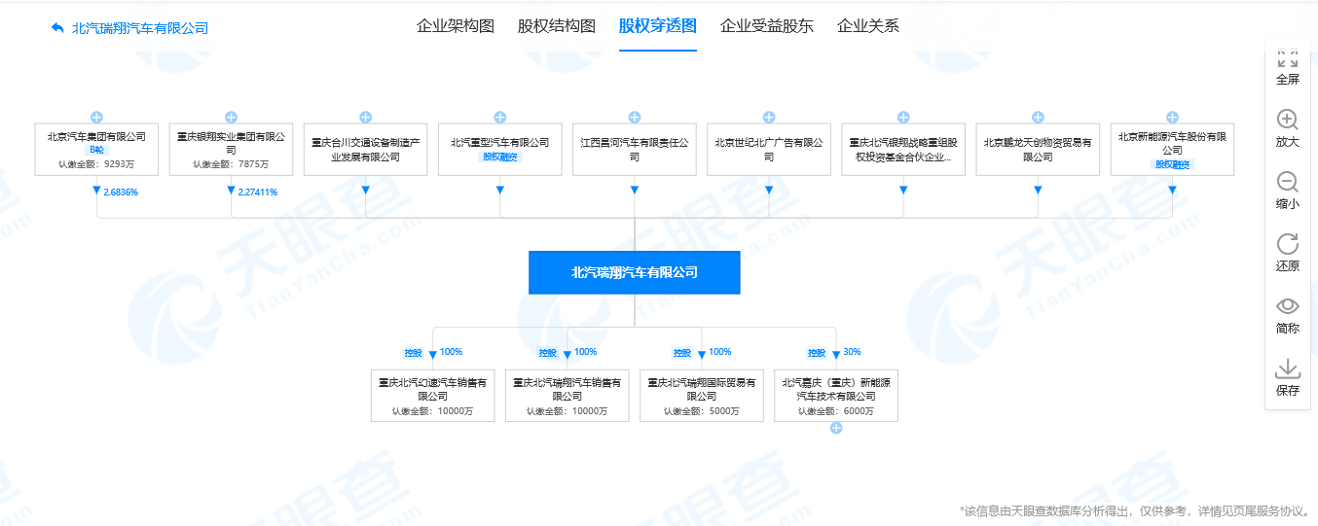Click the 股权融资 tag under 北汽重型汽车有限公司
The width and height of the screenshot is (1318, 526).
coord(500,157)
